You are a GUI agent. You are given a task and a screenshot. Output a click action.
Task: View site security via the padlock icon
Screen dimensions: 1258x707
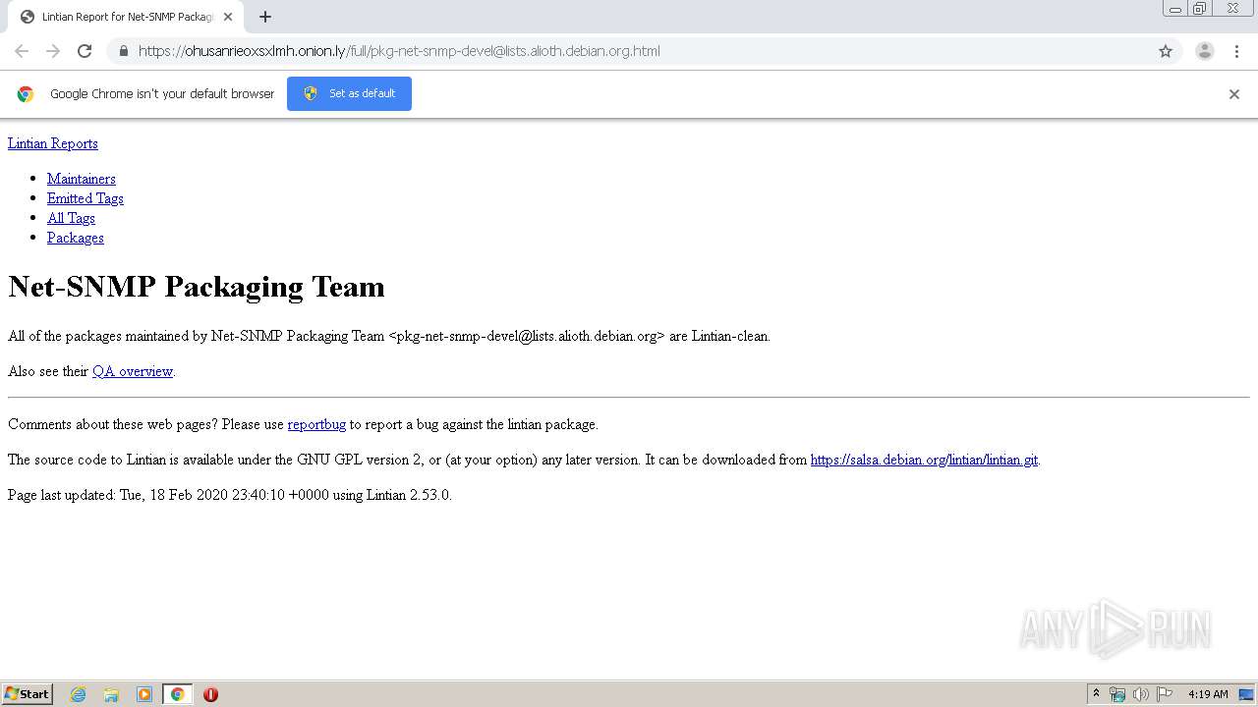click(x=123, y=51)
